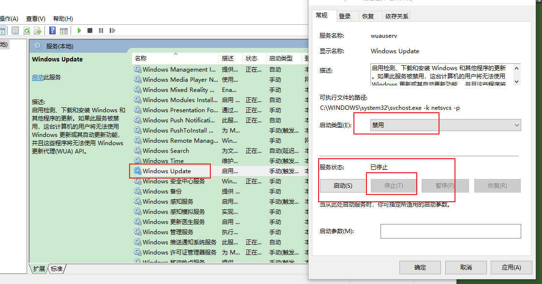Screen dimensions: 542x284
Task: Select the 标准 tab at bottom
Action: tap(57, 269)
